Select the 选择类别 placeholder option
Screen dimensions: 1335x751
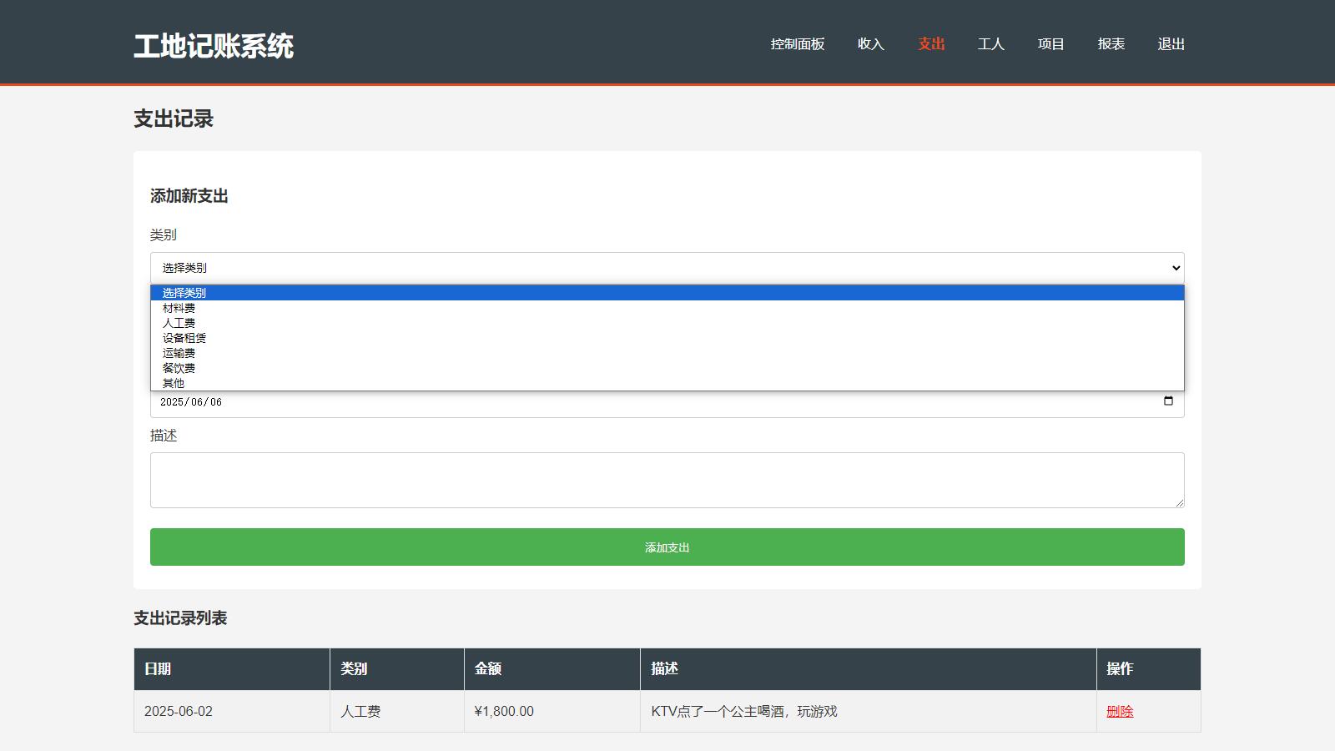point(184,293)
